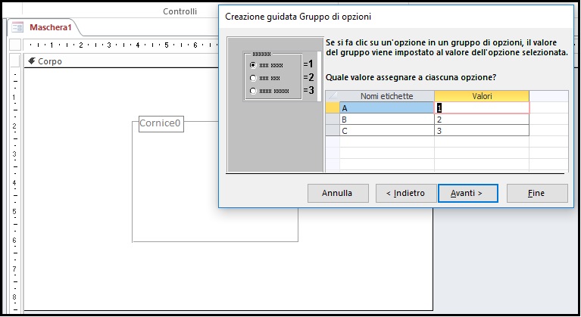Click the third radio button in preview
This screenshot has height=317, width=581.
pos(253,91)
